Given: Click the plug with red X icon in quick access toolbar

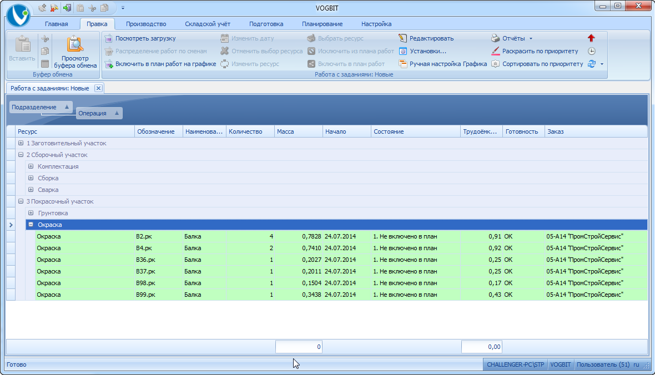Looking at the screenshot, I should [54, 8].
